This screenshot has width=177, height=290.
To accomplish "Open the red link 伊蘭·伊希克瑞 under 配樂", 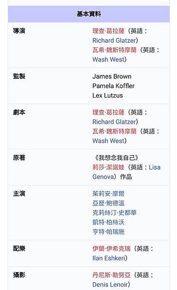I will coord(111,248).
